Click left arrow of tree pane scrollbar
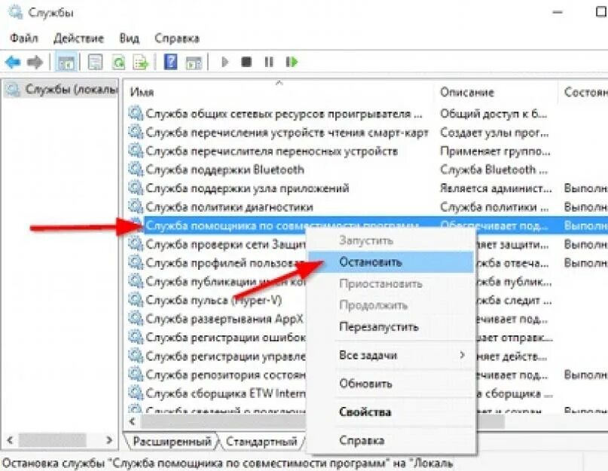Image resolution: width=608 pixels, height=471 pixels. point(10,440)
